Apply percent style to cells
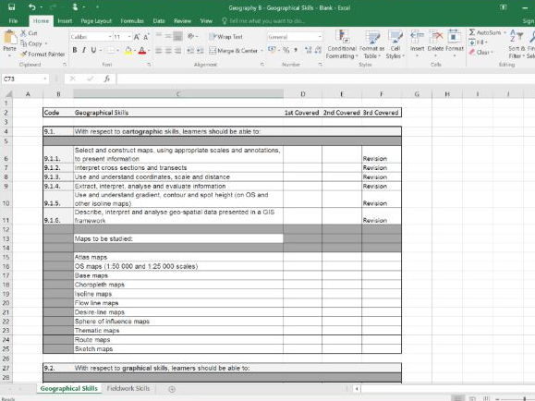535x401 pixels. 286,50
